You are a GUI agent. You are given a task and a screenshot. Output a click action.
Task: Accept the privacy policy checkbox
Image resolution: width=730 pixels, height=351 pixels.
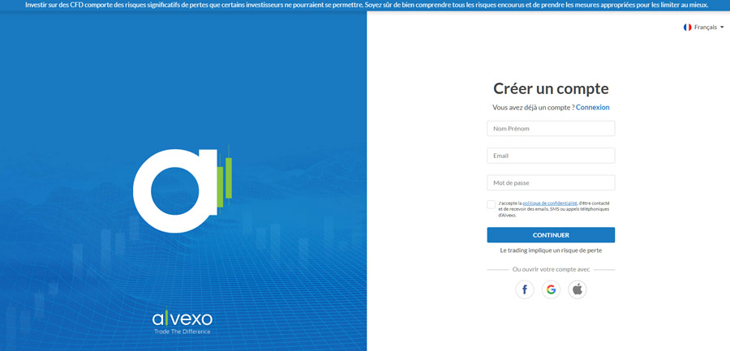[492, 204]
